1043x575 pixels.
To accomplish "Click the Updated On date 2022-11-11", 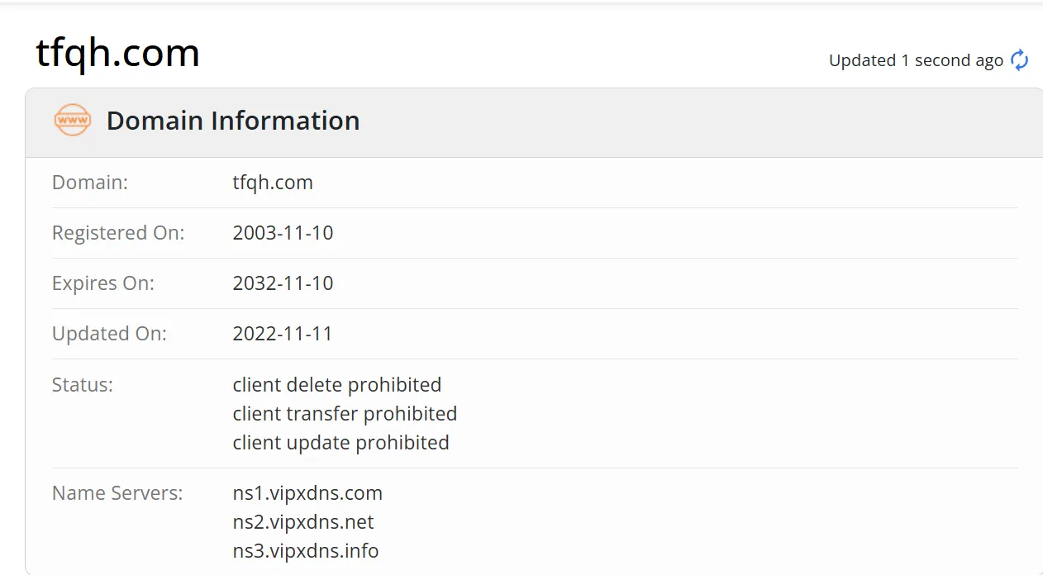I will (x=283, y=334).
